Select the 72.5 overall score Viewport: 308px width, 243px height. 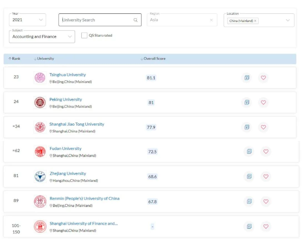(x=152, y=152)
